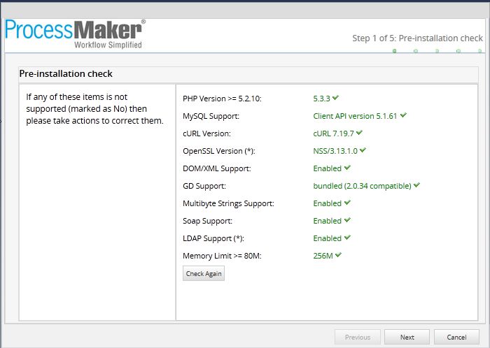Click the bundled (2.0.34 compatible) value
490x348 pixels.
click(x=362, y=186)
